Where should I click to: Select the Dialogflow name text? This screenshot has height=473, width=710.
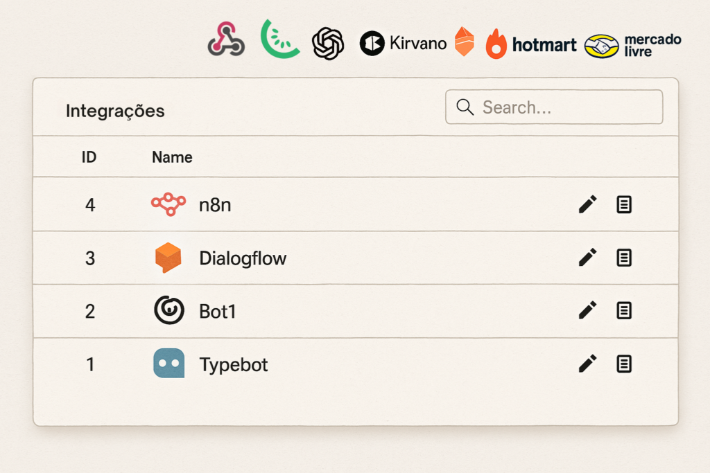coord(243,258)
